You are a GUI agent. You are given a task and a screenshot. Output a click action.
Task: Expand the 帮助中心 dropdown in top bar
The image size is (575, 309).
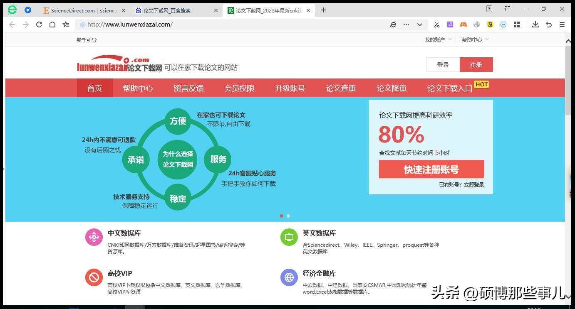(x=475, y=39)
